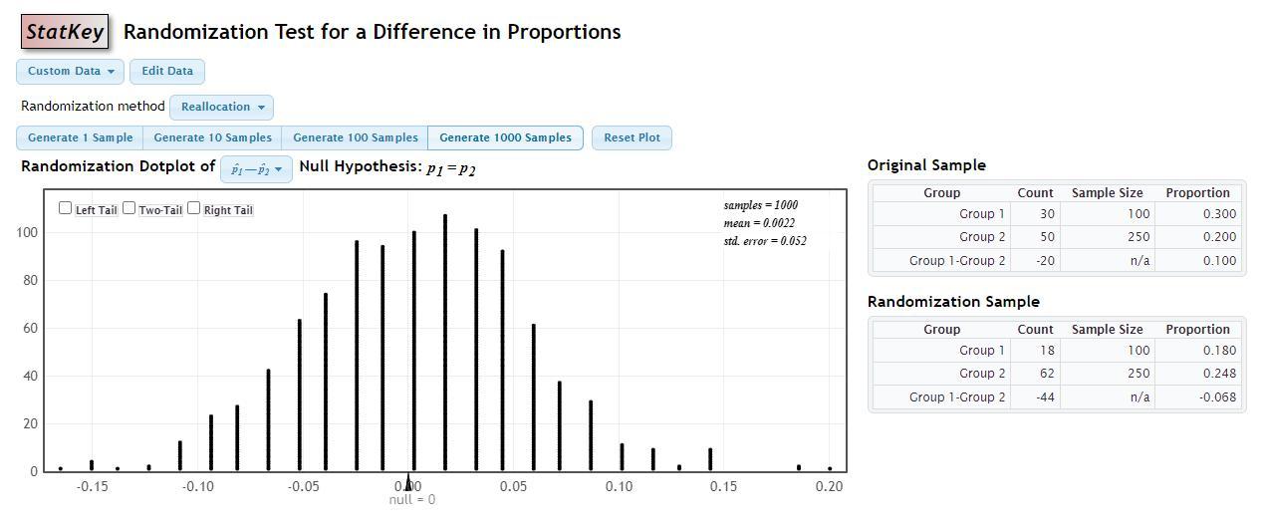This screenshot has width=1267, height=528.
Task: Click the Group 1-Group 2 randomization sample row
Action: point(1058,396)
